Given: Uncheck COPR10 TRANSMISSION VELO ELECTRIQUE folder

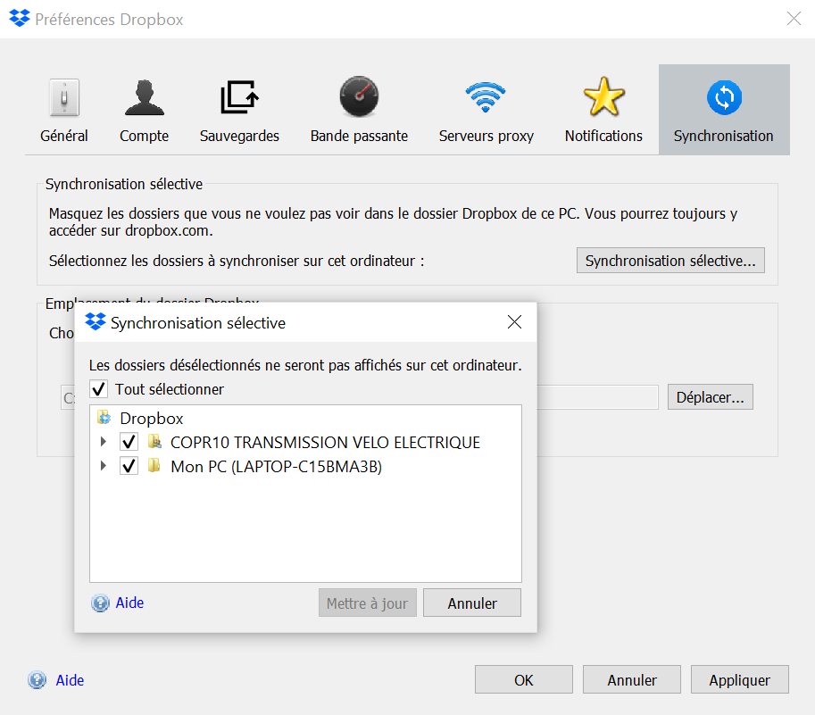Looking at the screenshot, I should click(129, 442).
